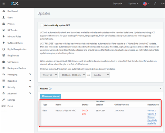The image size is (165, 133).
Task: Select the New 18.0 Update 4 RC row name
Action: [66, 111]
